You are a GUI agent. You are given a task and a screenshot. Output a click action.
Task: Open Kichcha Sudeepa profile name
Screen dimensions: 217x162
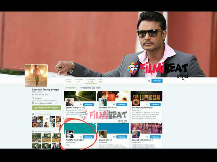(74, 140)
